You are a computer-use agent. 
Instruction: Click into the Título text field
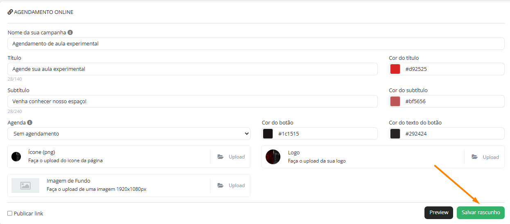click(192, 69)
